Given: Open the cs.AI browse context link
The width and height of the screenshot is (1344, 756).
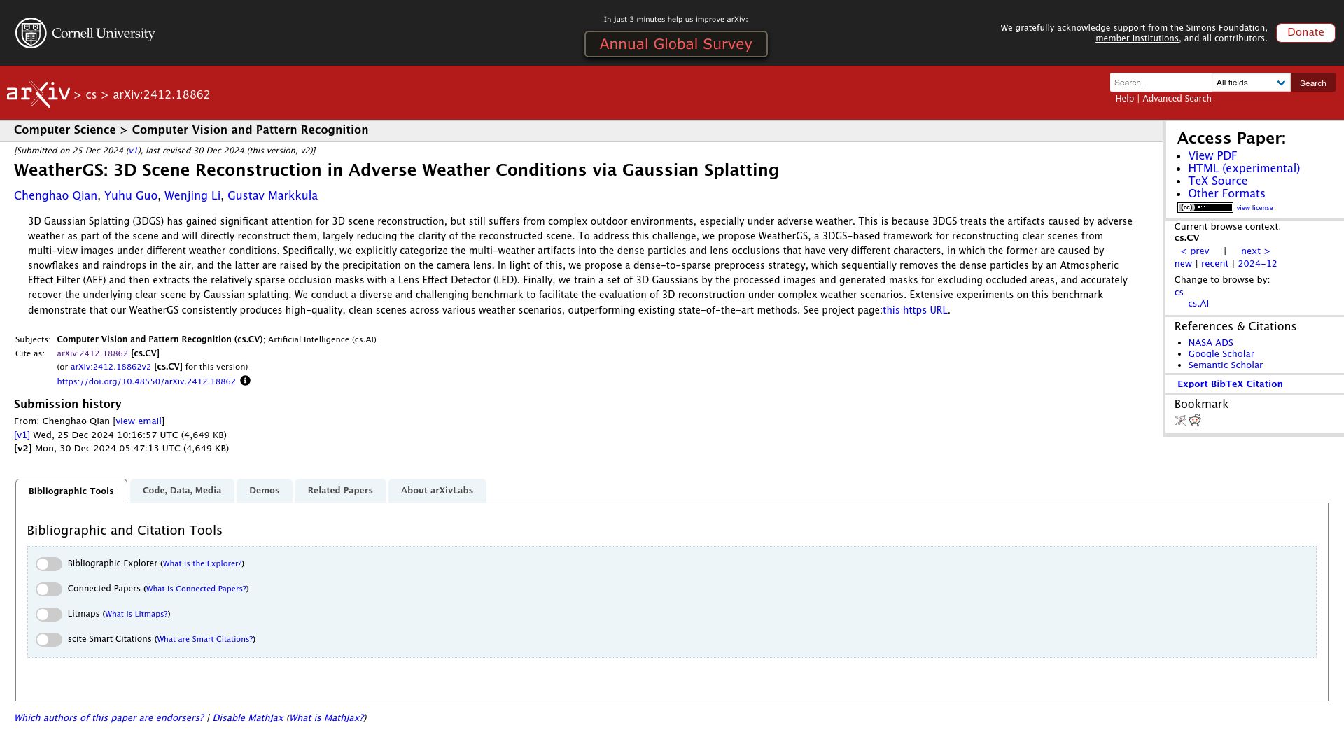Looking at the screenshot, I should (1198, 304).
